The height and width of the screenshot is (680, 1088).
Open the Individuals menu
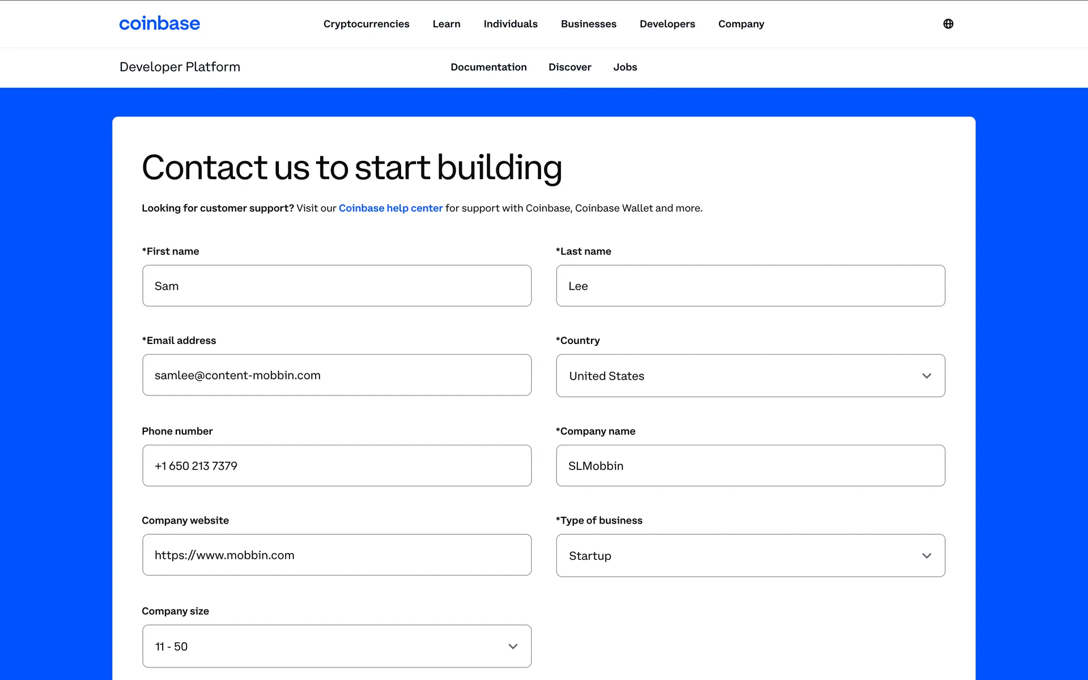tap(510, 24)
